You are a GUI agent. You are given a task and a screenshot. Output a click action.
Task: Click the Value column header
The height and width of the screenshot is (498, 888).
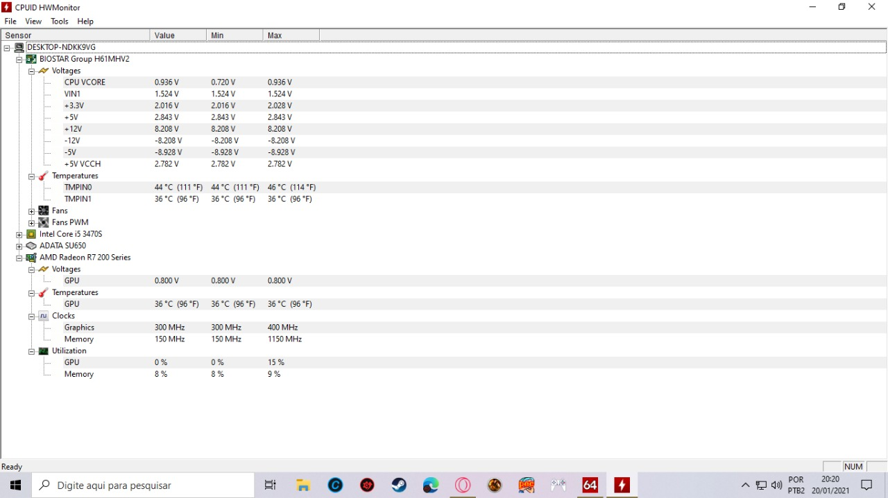coord(178,35)
